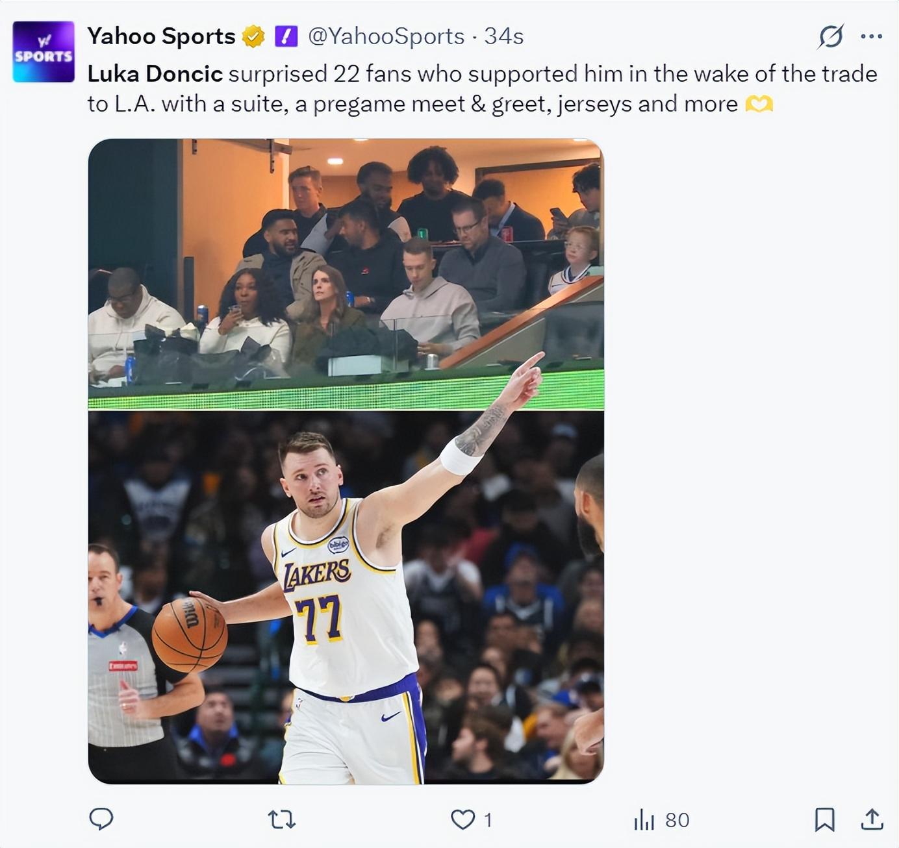Image resolution: width=899 pixels, height=848 pixels.
Task: Click the yellow heart-hands emoji
Action: point(759,104)
